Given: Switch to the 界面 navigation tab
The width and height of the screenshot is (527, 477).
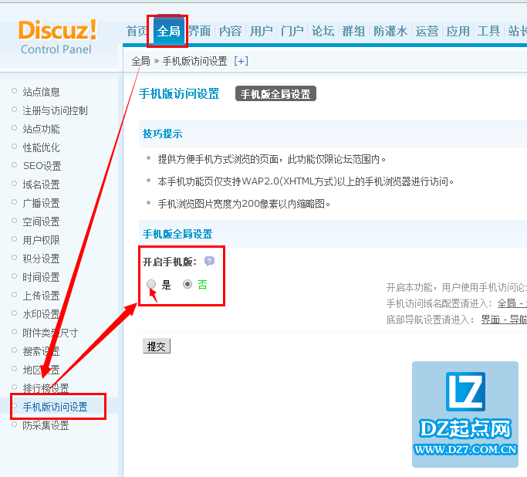Looking at the screenshot, I should tap(199, 32).
